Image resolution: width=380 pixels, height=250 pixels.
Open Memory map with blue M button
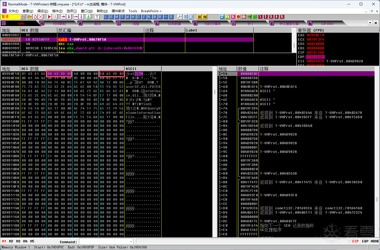click(x=117, y=17)
